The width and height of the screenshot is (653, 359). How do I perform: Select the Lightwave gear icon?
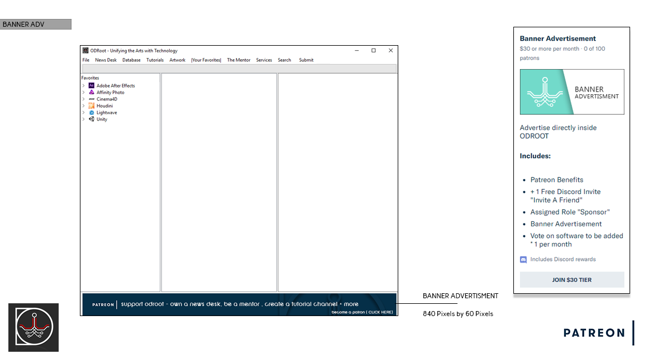[92, 113]
